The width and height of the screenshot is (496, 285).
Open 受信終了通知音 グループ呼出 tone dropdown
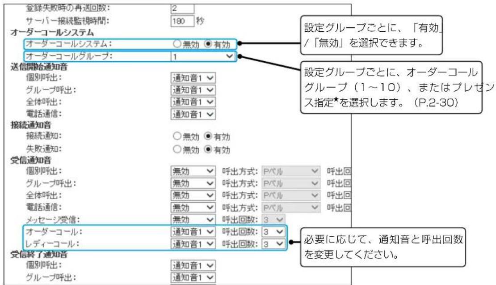[193, 277]
